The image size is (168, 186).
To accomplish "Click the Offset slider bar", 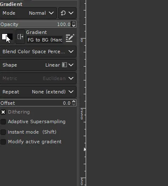I will pos(36,103).
